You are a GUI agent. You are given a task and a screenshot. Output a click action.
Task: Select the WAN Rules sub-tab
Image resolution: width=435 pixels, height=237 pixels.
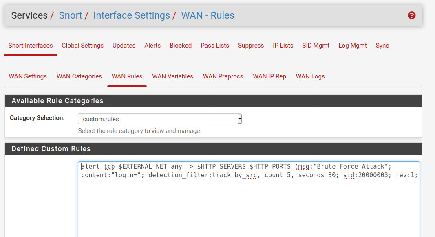(x=127, y=76)
